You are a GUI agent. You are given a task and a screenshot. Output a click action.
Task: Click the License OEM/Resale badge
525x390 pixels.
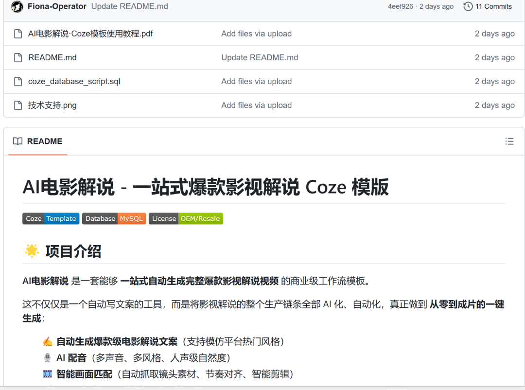(x=186, y=218)
